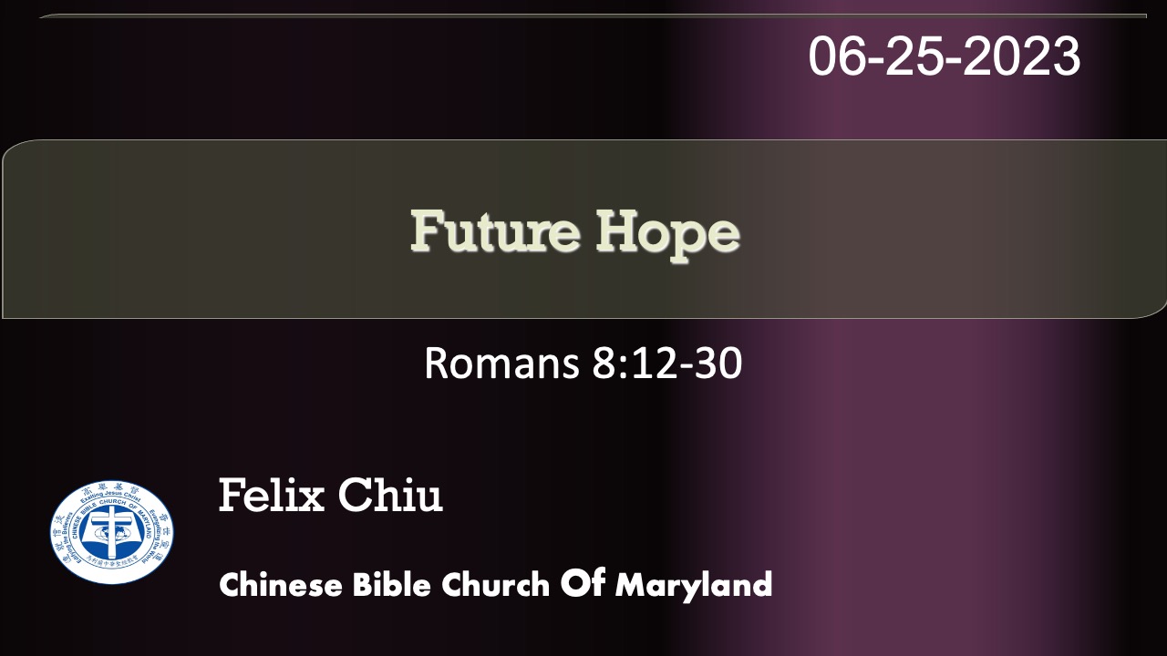
Task: Click the verse range "8:12-30"
Action: click(x=666, y=364)
